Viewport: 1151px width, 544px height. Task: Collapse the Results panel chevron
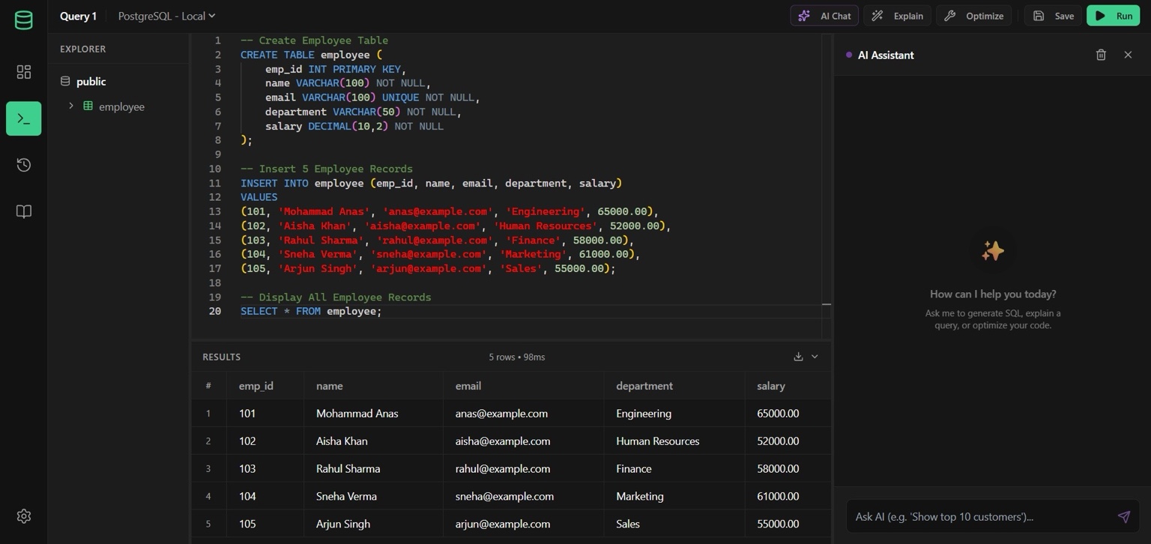tap(815, 357)
